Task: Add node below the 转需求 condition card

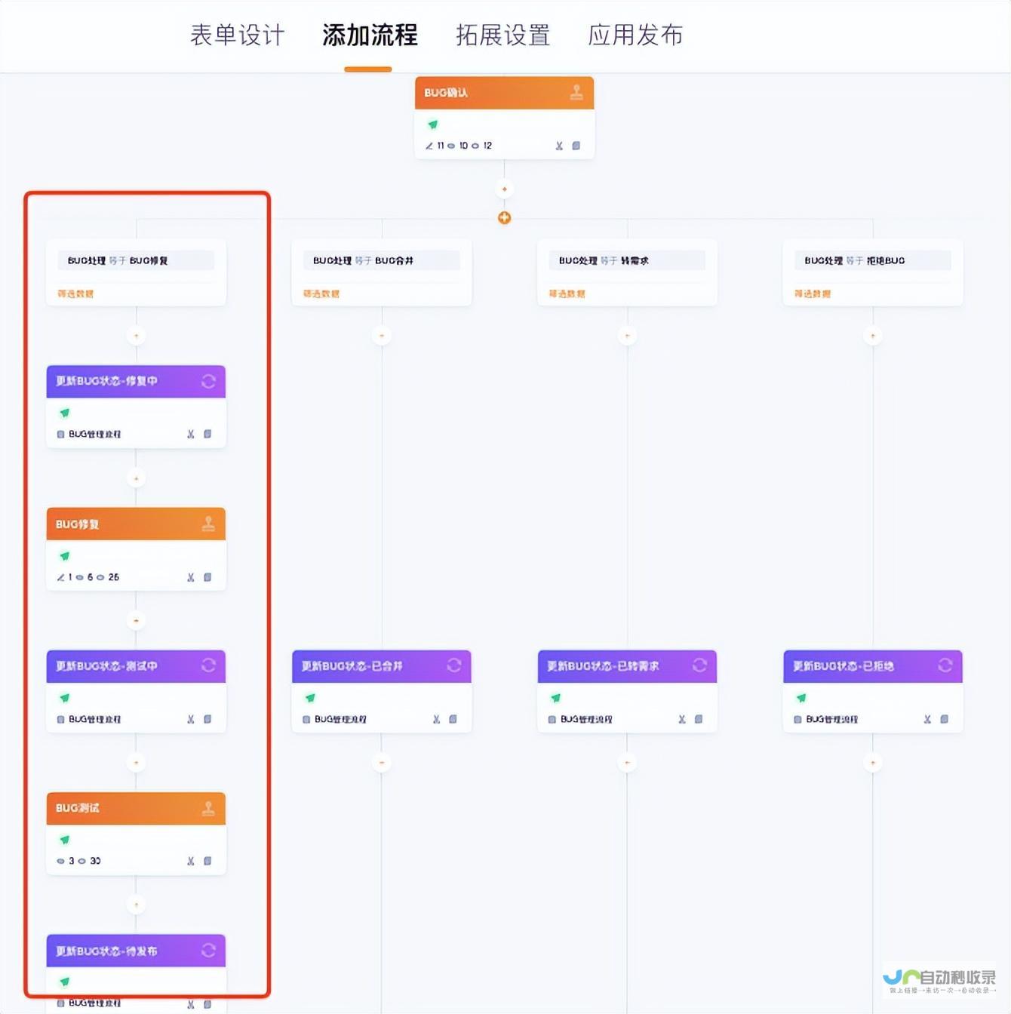Action: click(627, 336)
